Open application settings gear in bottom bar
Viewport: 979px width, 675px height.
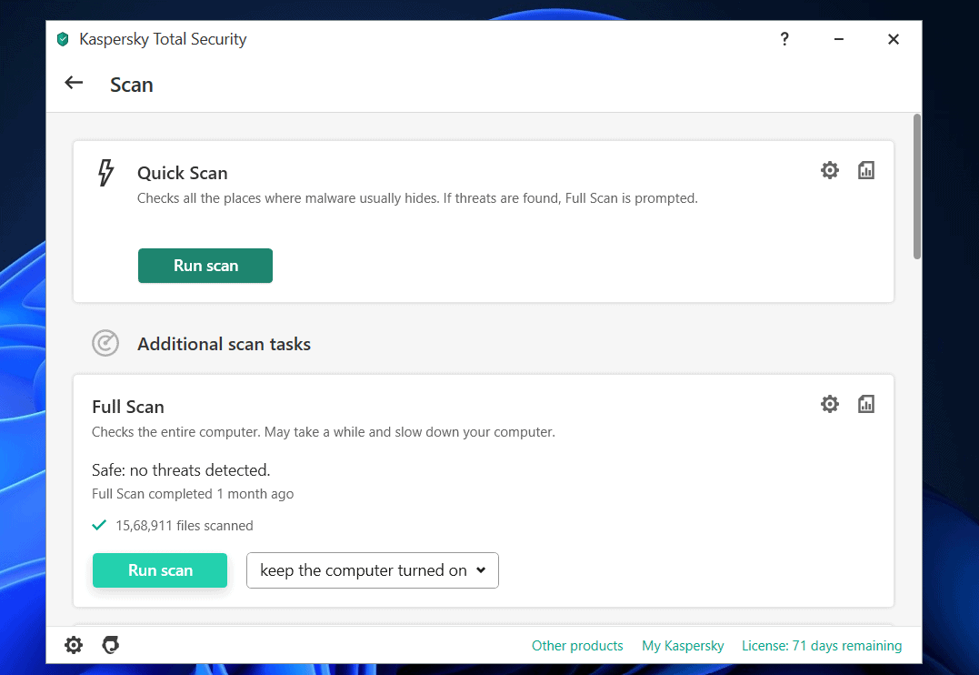tap(74, 645)
